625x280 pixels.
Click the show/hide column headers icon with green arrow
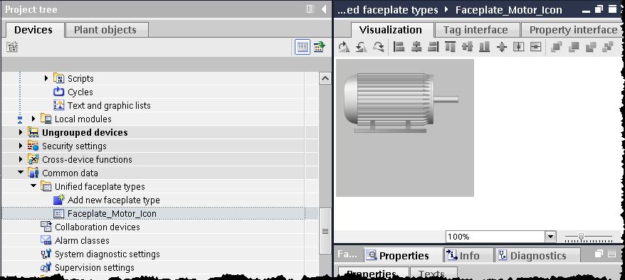point(319,47)
